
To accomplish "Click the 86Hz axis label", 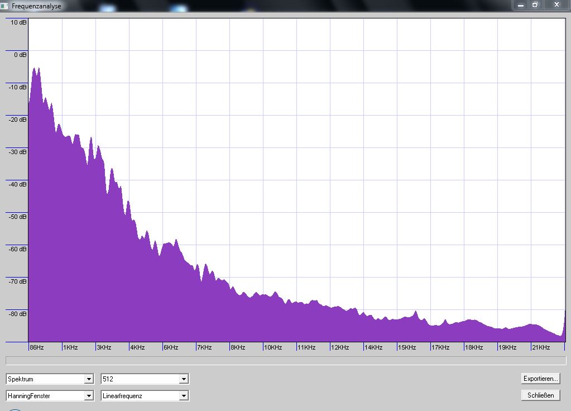I will 36,347.
